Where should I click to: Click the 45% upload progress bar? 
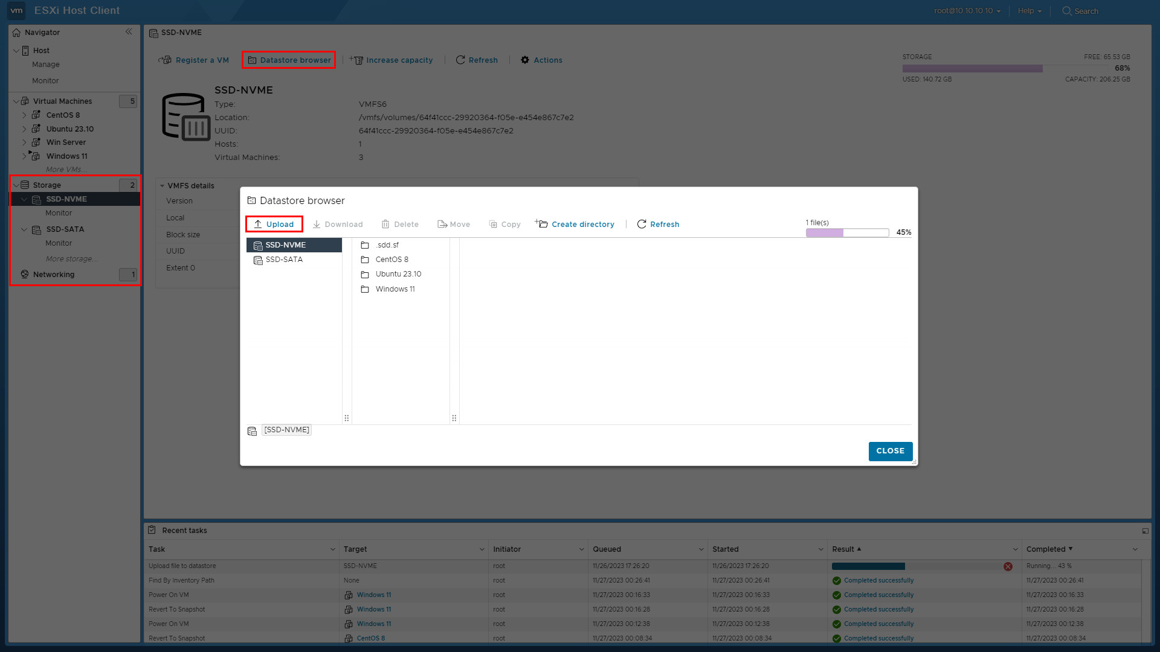tap(846, 232)
